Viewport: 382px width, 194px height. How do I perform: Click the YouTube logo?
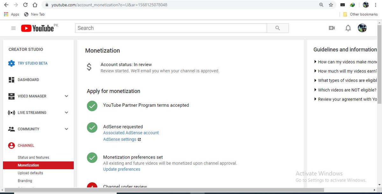(38, 28)
